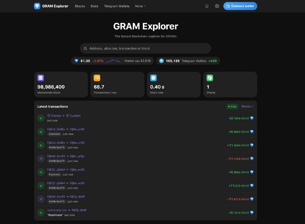
Task: Click the Latest transactions heading
Action: (53, 106)
